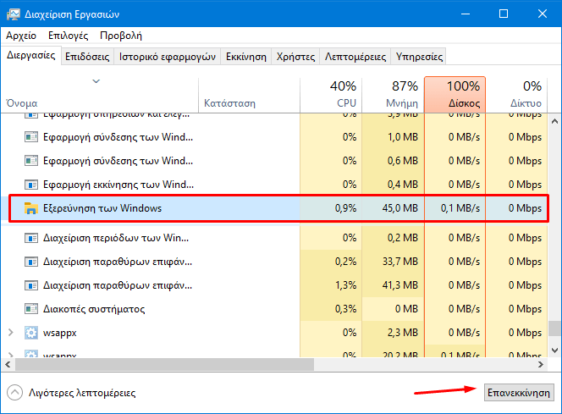Click the Windows Explorer folder icon

31,208
